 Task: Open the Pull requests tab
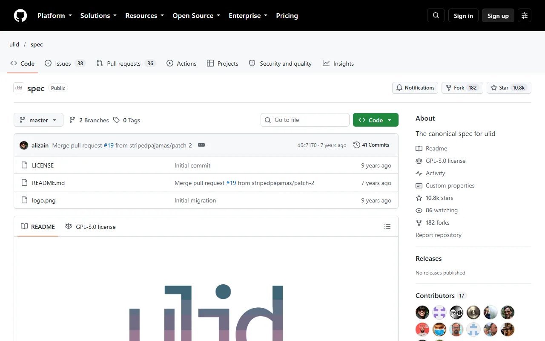pos(126,64)
